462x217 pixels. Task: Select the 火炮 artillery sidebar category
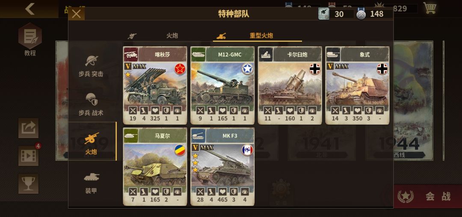92,141
